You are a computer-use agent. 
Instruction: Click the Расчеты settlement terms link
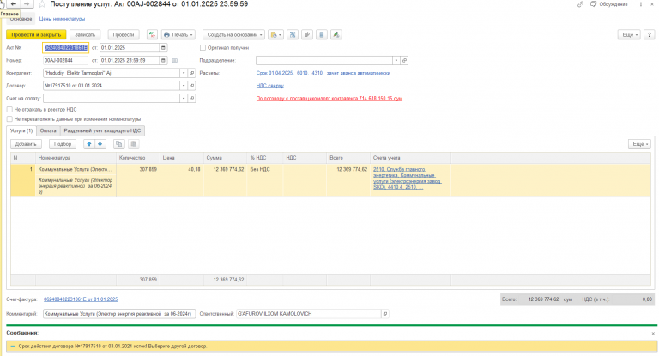click(x=323, y=73)
